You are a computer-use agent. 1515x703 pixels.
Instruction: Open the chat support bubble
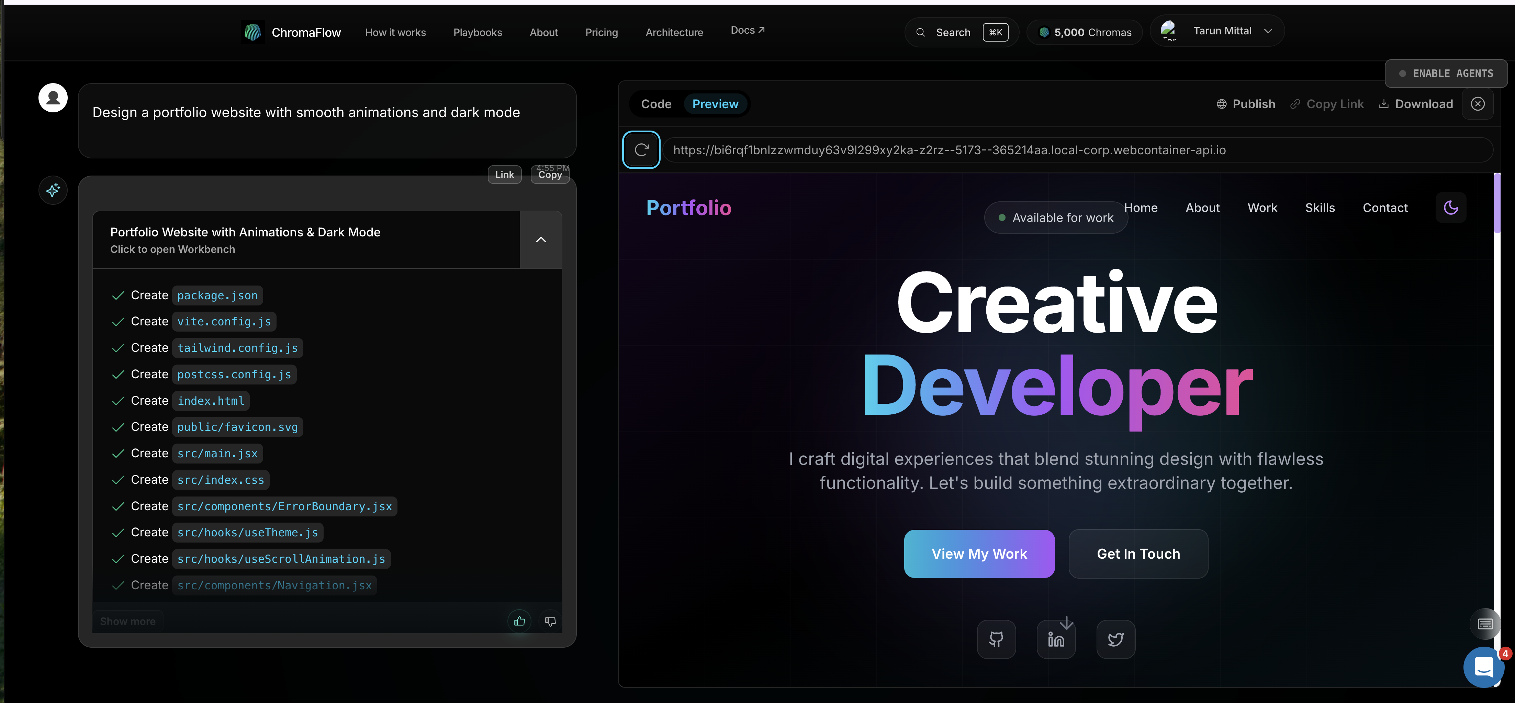pos(1484,667)
